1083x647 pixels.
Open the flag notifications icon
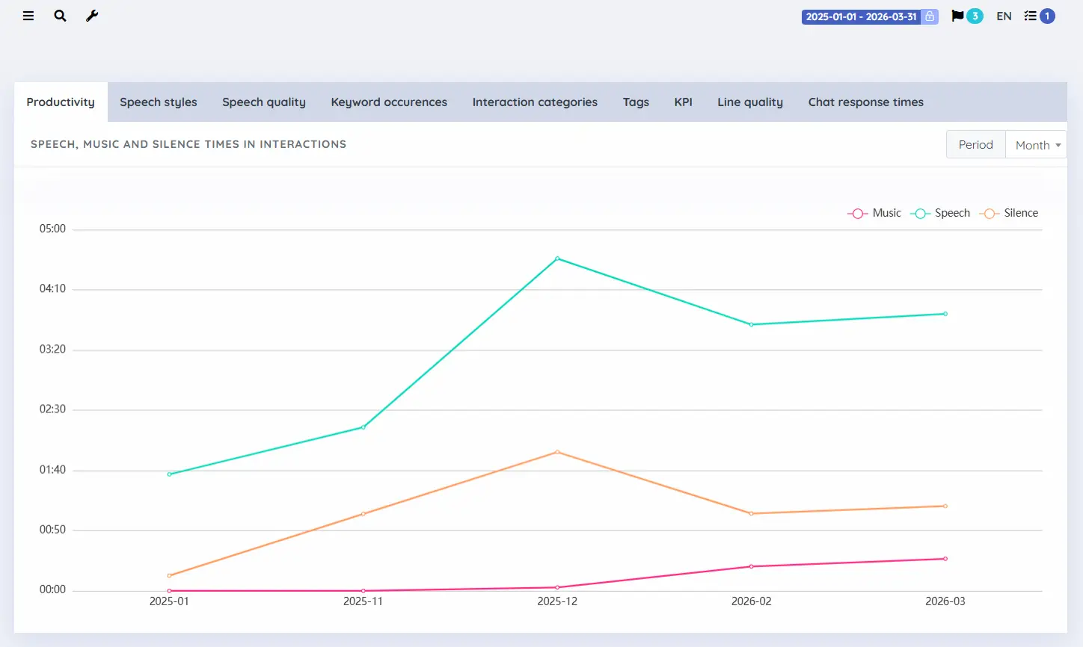(x=957, y=16)
